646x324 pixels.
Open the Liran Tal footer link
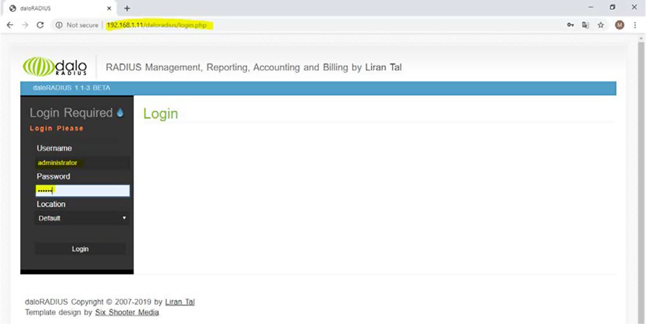click(x=179, y=302)
